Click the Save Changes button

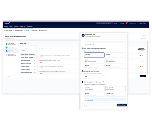point(122,105)
